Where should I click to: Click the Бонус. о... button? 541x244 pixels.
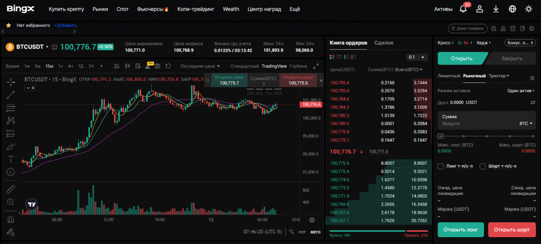coord(520,43)
